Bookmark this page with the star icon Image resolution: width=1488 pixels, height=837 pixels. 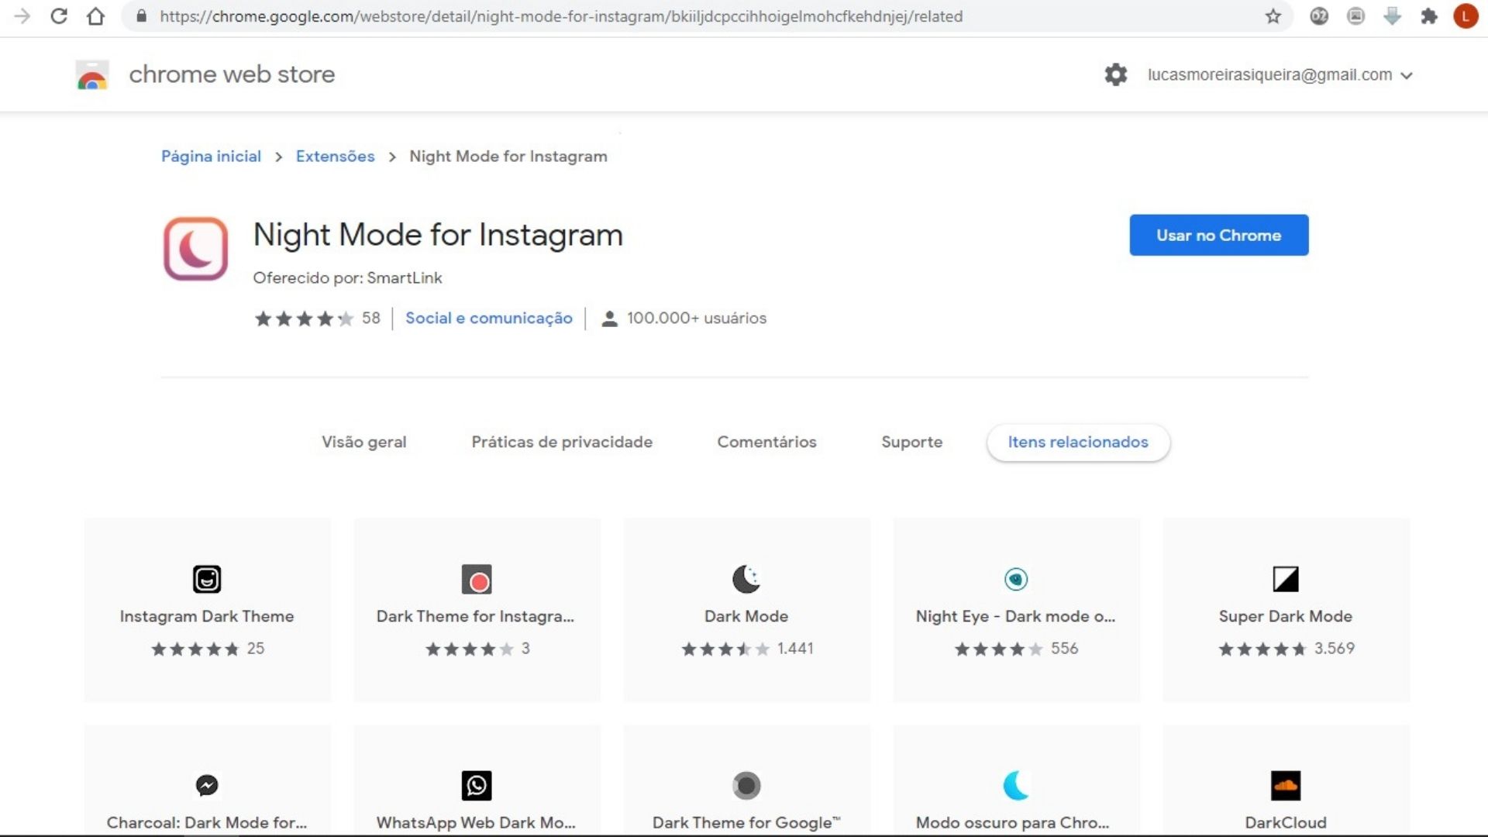tap(1273, 16)
